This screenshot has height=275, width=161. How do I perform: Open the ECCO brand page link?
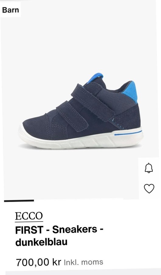coord(29,216)
